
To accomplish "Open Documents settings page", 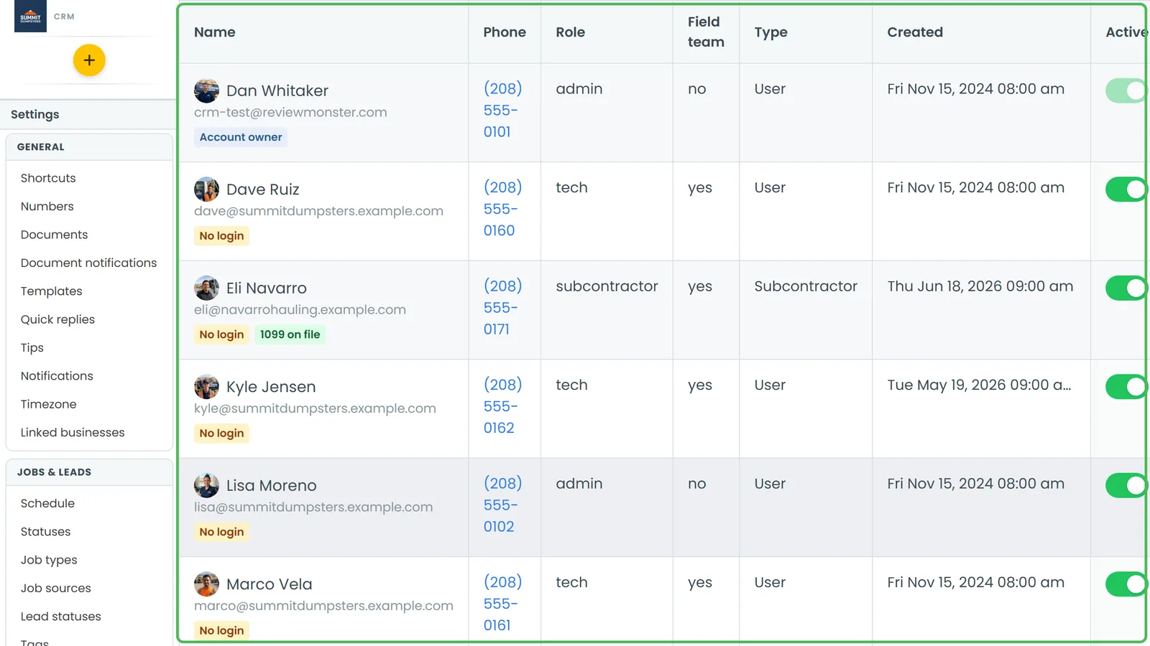I will click(55, 235).
